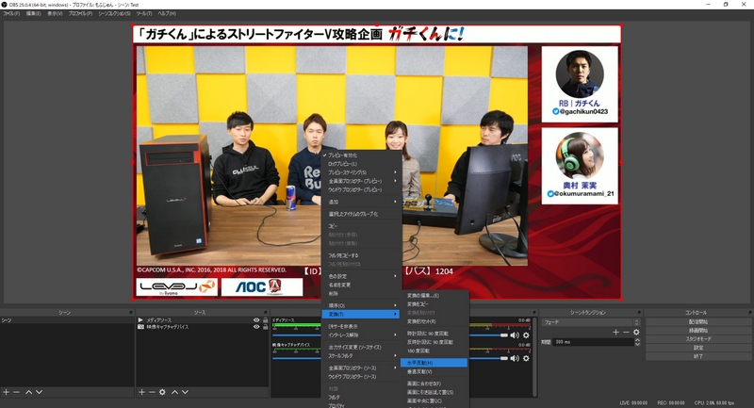The height and width of the screenshot is (408, 754).
Task: Click transition duration field showing 300 ms
Action: [x=593, y=342]
